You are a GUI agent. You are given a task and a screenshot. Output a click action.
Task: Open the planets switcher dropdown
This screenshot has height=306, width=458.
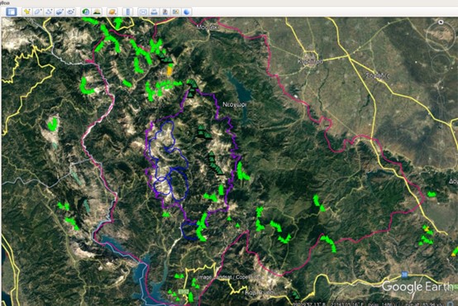[112, 12]
